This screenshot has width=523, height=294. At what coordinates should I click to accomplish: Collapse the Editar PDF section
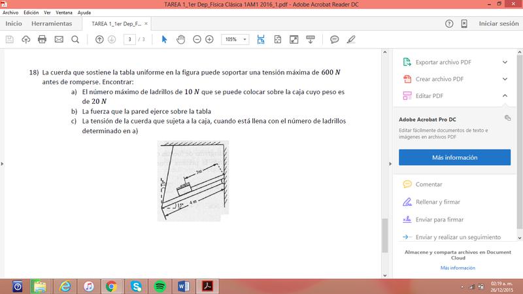(505, 96)
